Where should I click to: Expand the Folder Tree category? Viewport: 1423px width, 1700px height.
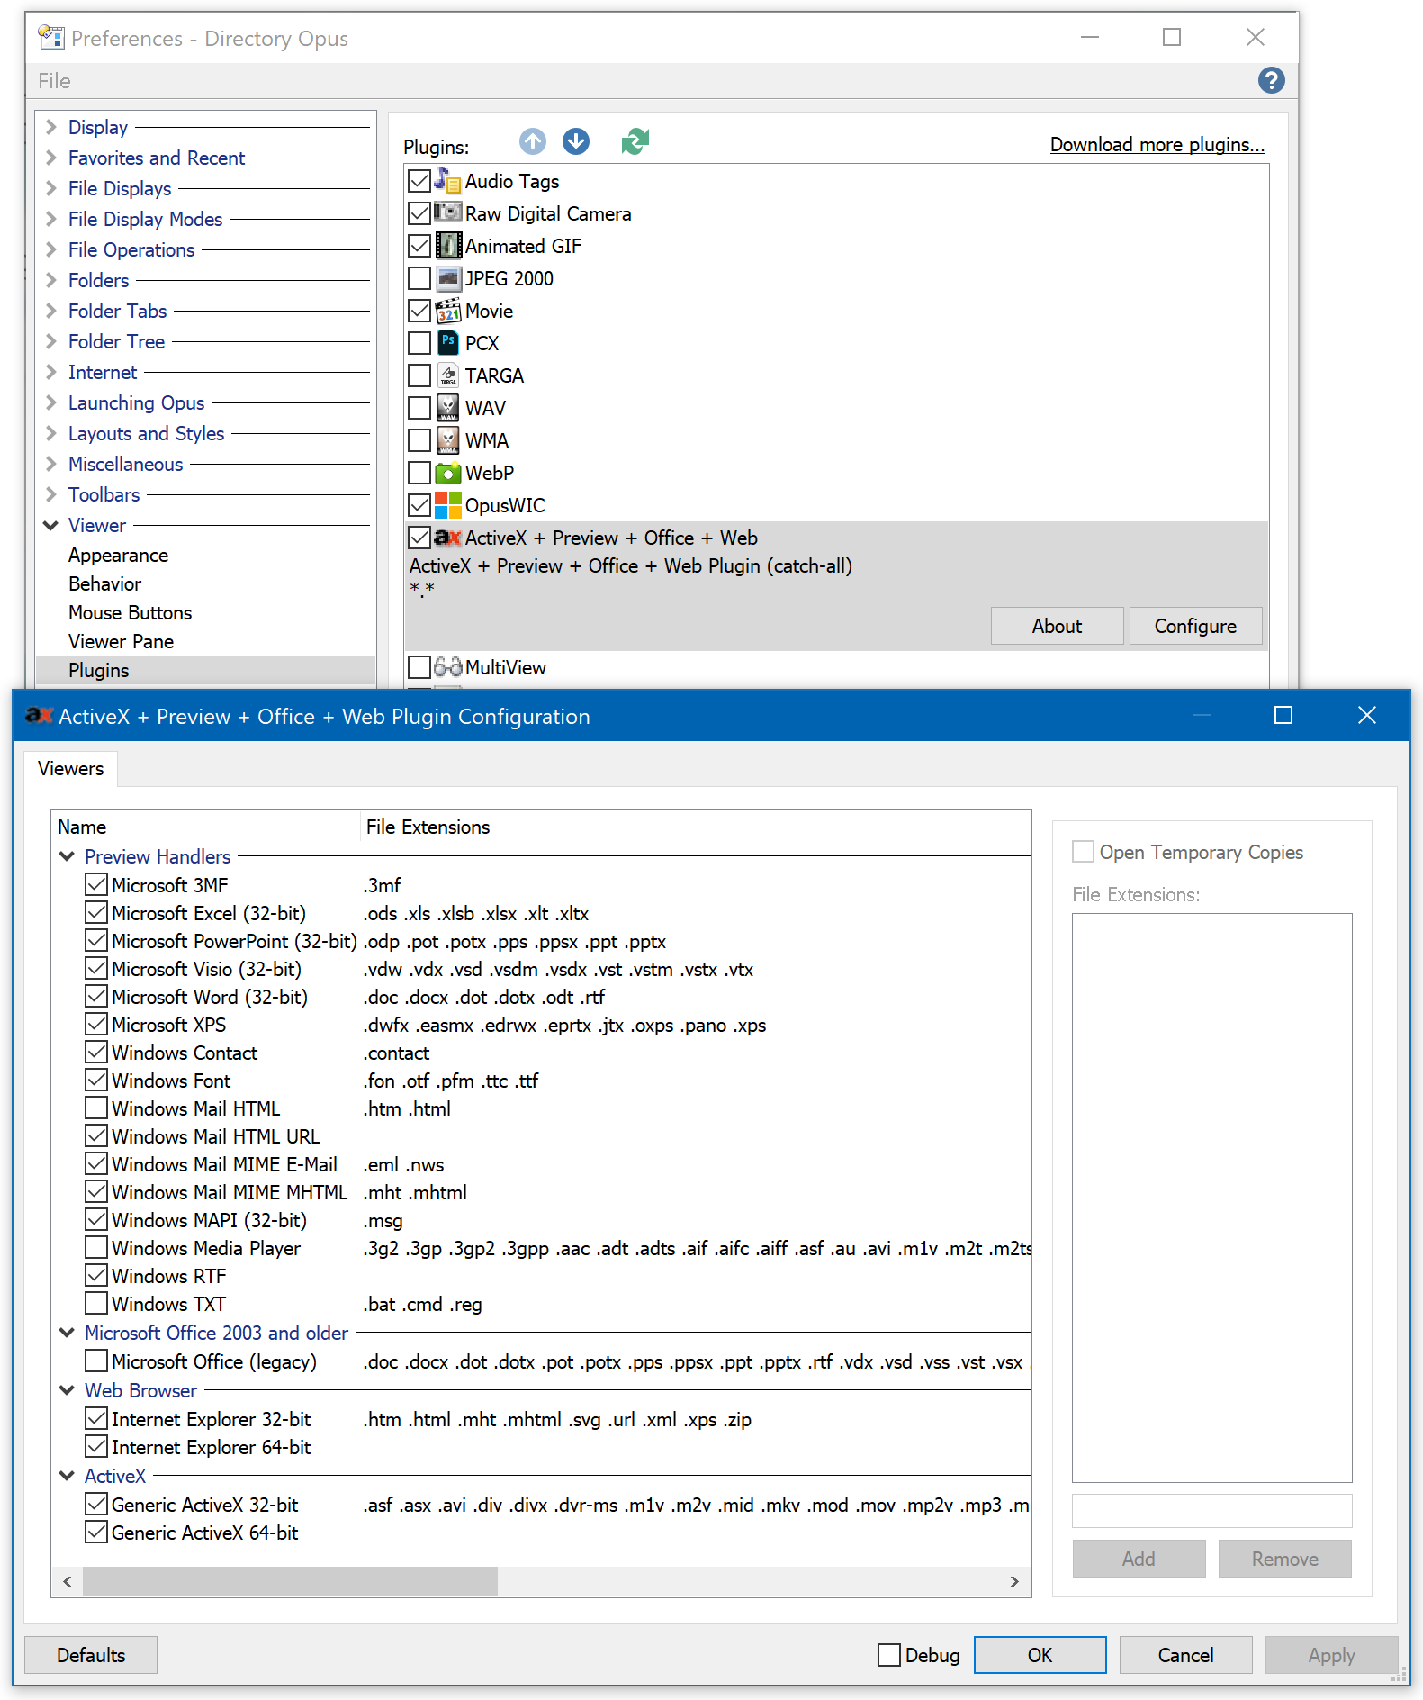click(x=51, y=341)
